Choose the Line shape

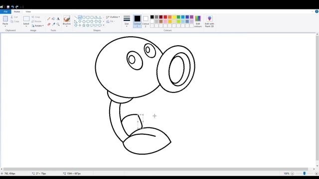click(76, 17)
